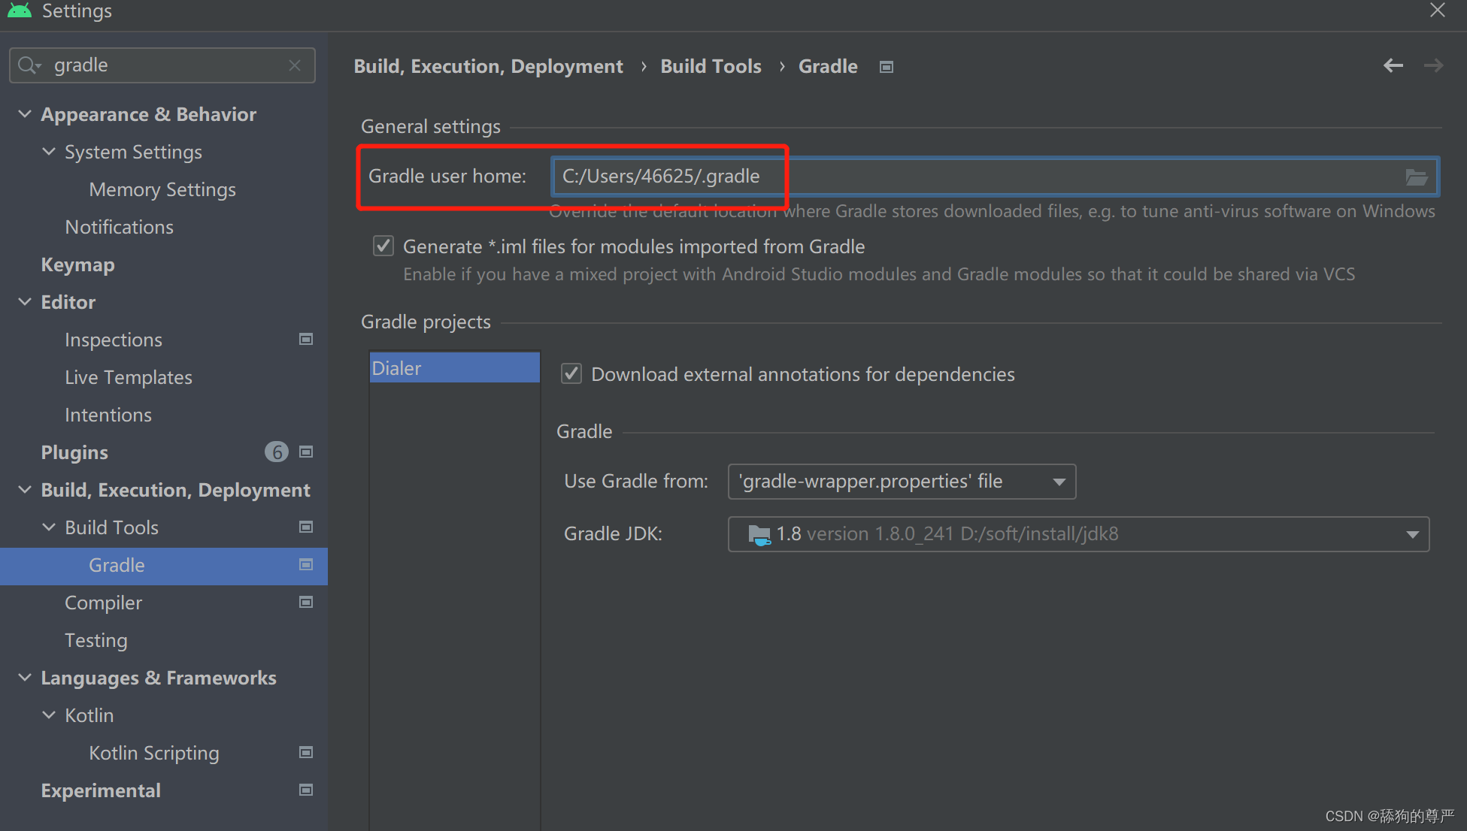Select Compiler in settings tree
Viewport: 1467px width, 831px height.
(103, 603)
